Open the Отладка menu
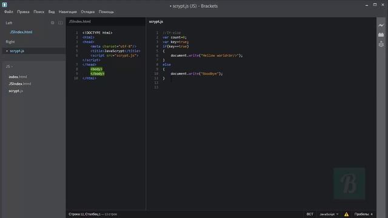 (87, 12)
